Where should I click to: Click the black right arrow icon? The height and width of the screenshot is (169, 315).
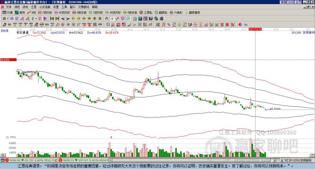coord(68,19)
